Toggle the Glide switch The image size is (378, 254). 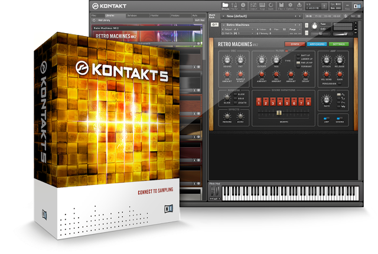click(x=235, y=95)
